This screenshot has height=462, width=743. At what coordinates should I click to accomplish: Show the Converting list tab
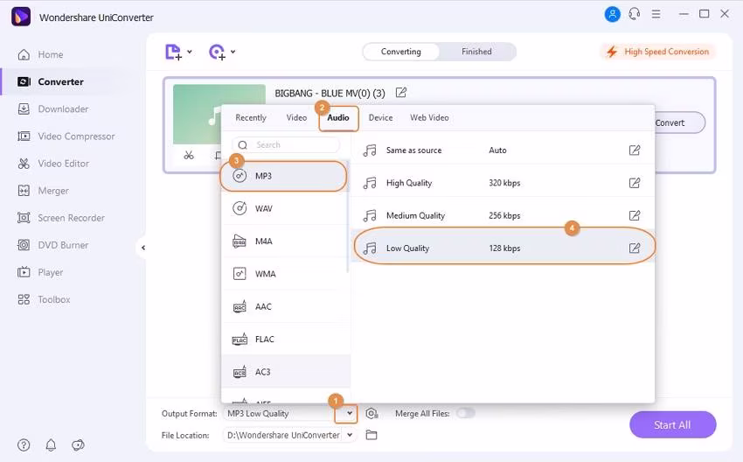point(401,52)
